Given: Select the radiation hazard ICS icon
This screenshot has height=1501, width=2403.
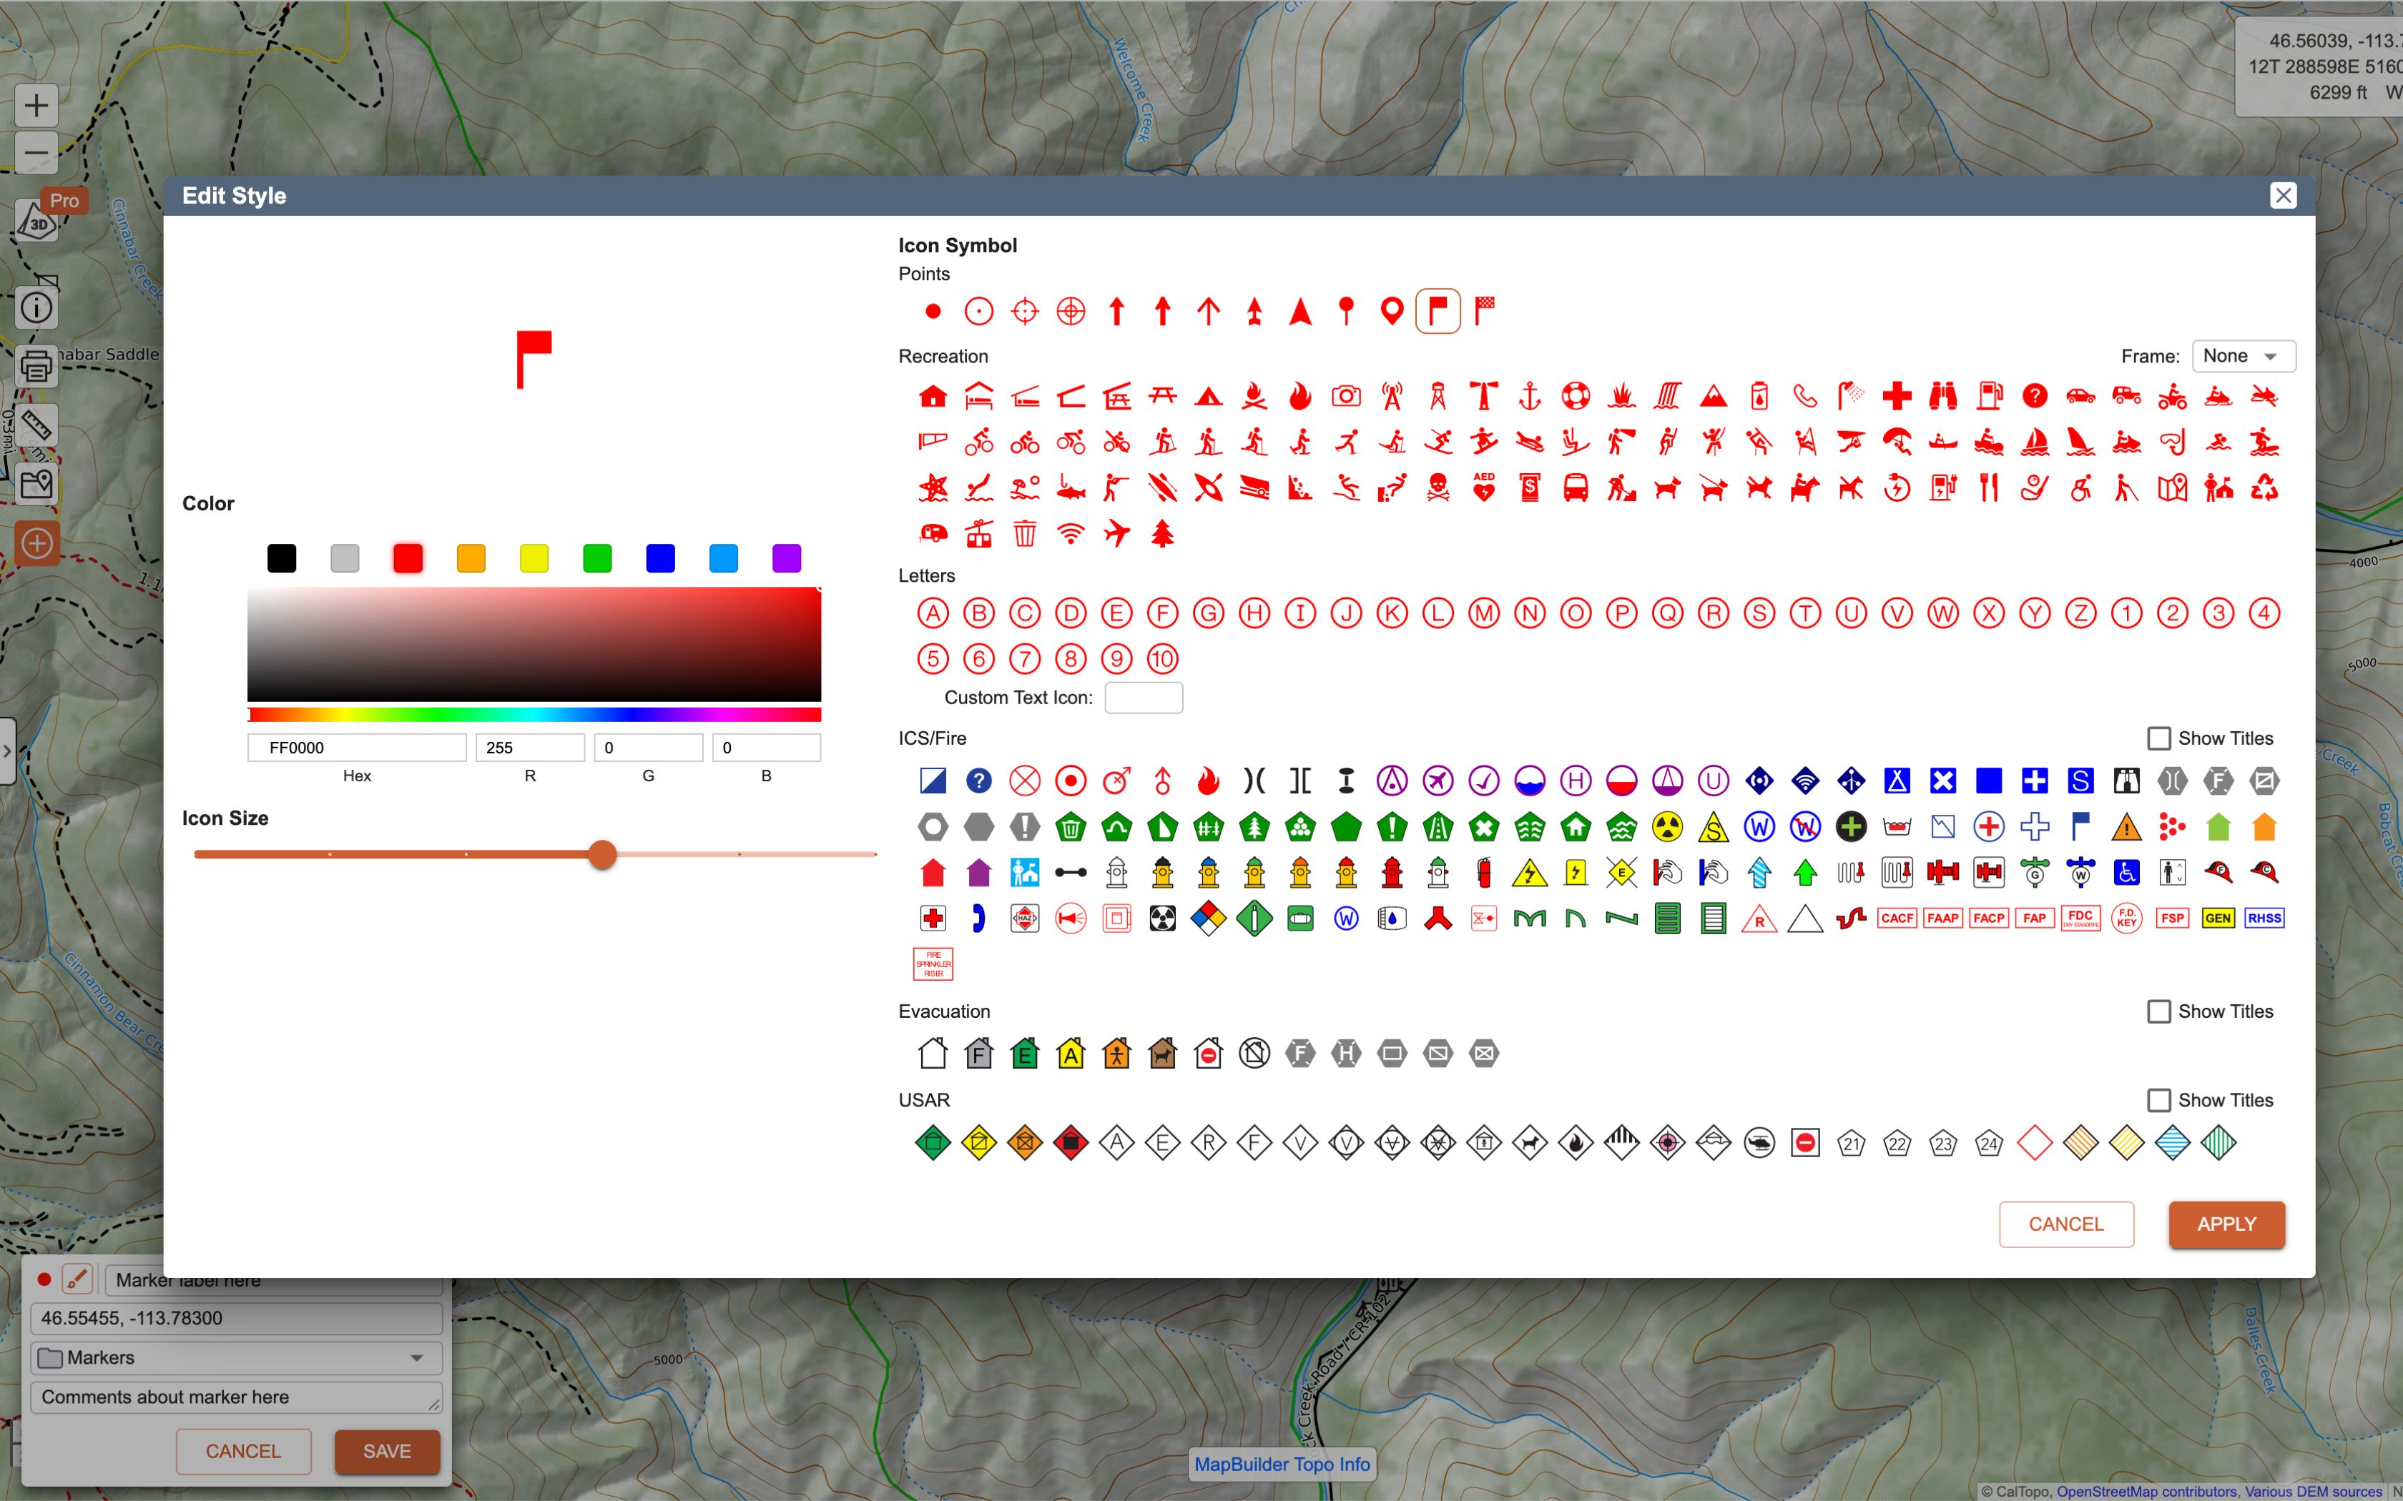Looking at the screenshot, I should [x=1667, y=826].
